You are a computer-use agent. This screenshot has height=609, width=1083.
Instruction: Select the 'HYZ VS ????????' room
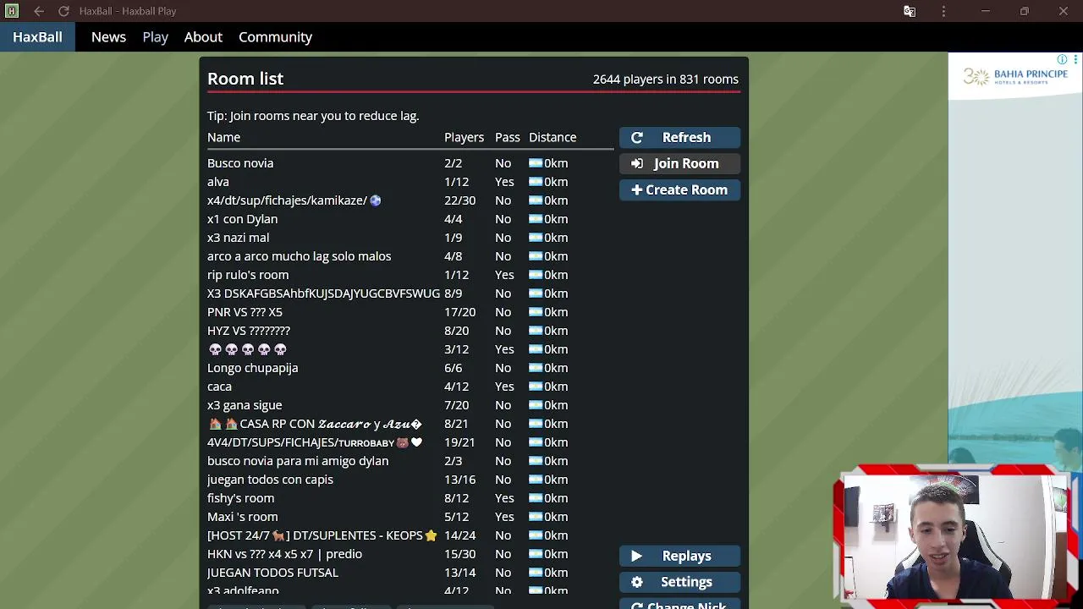tap(410, 331)
